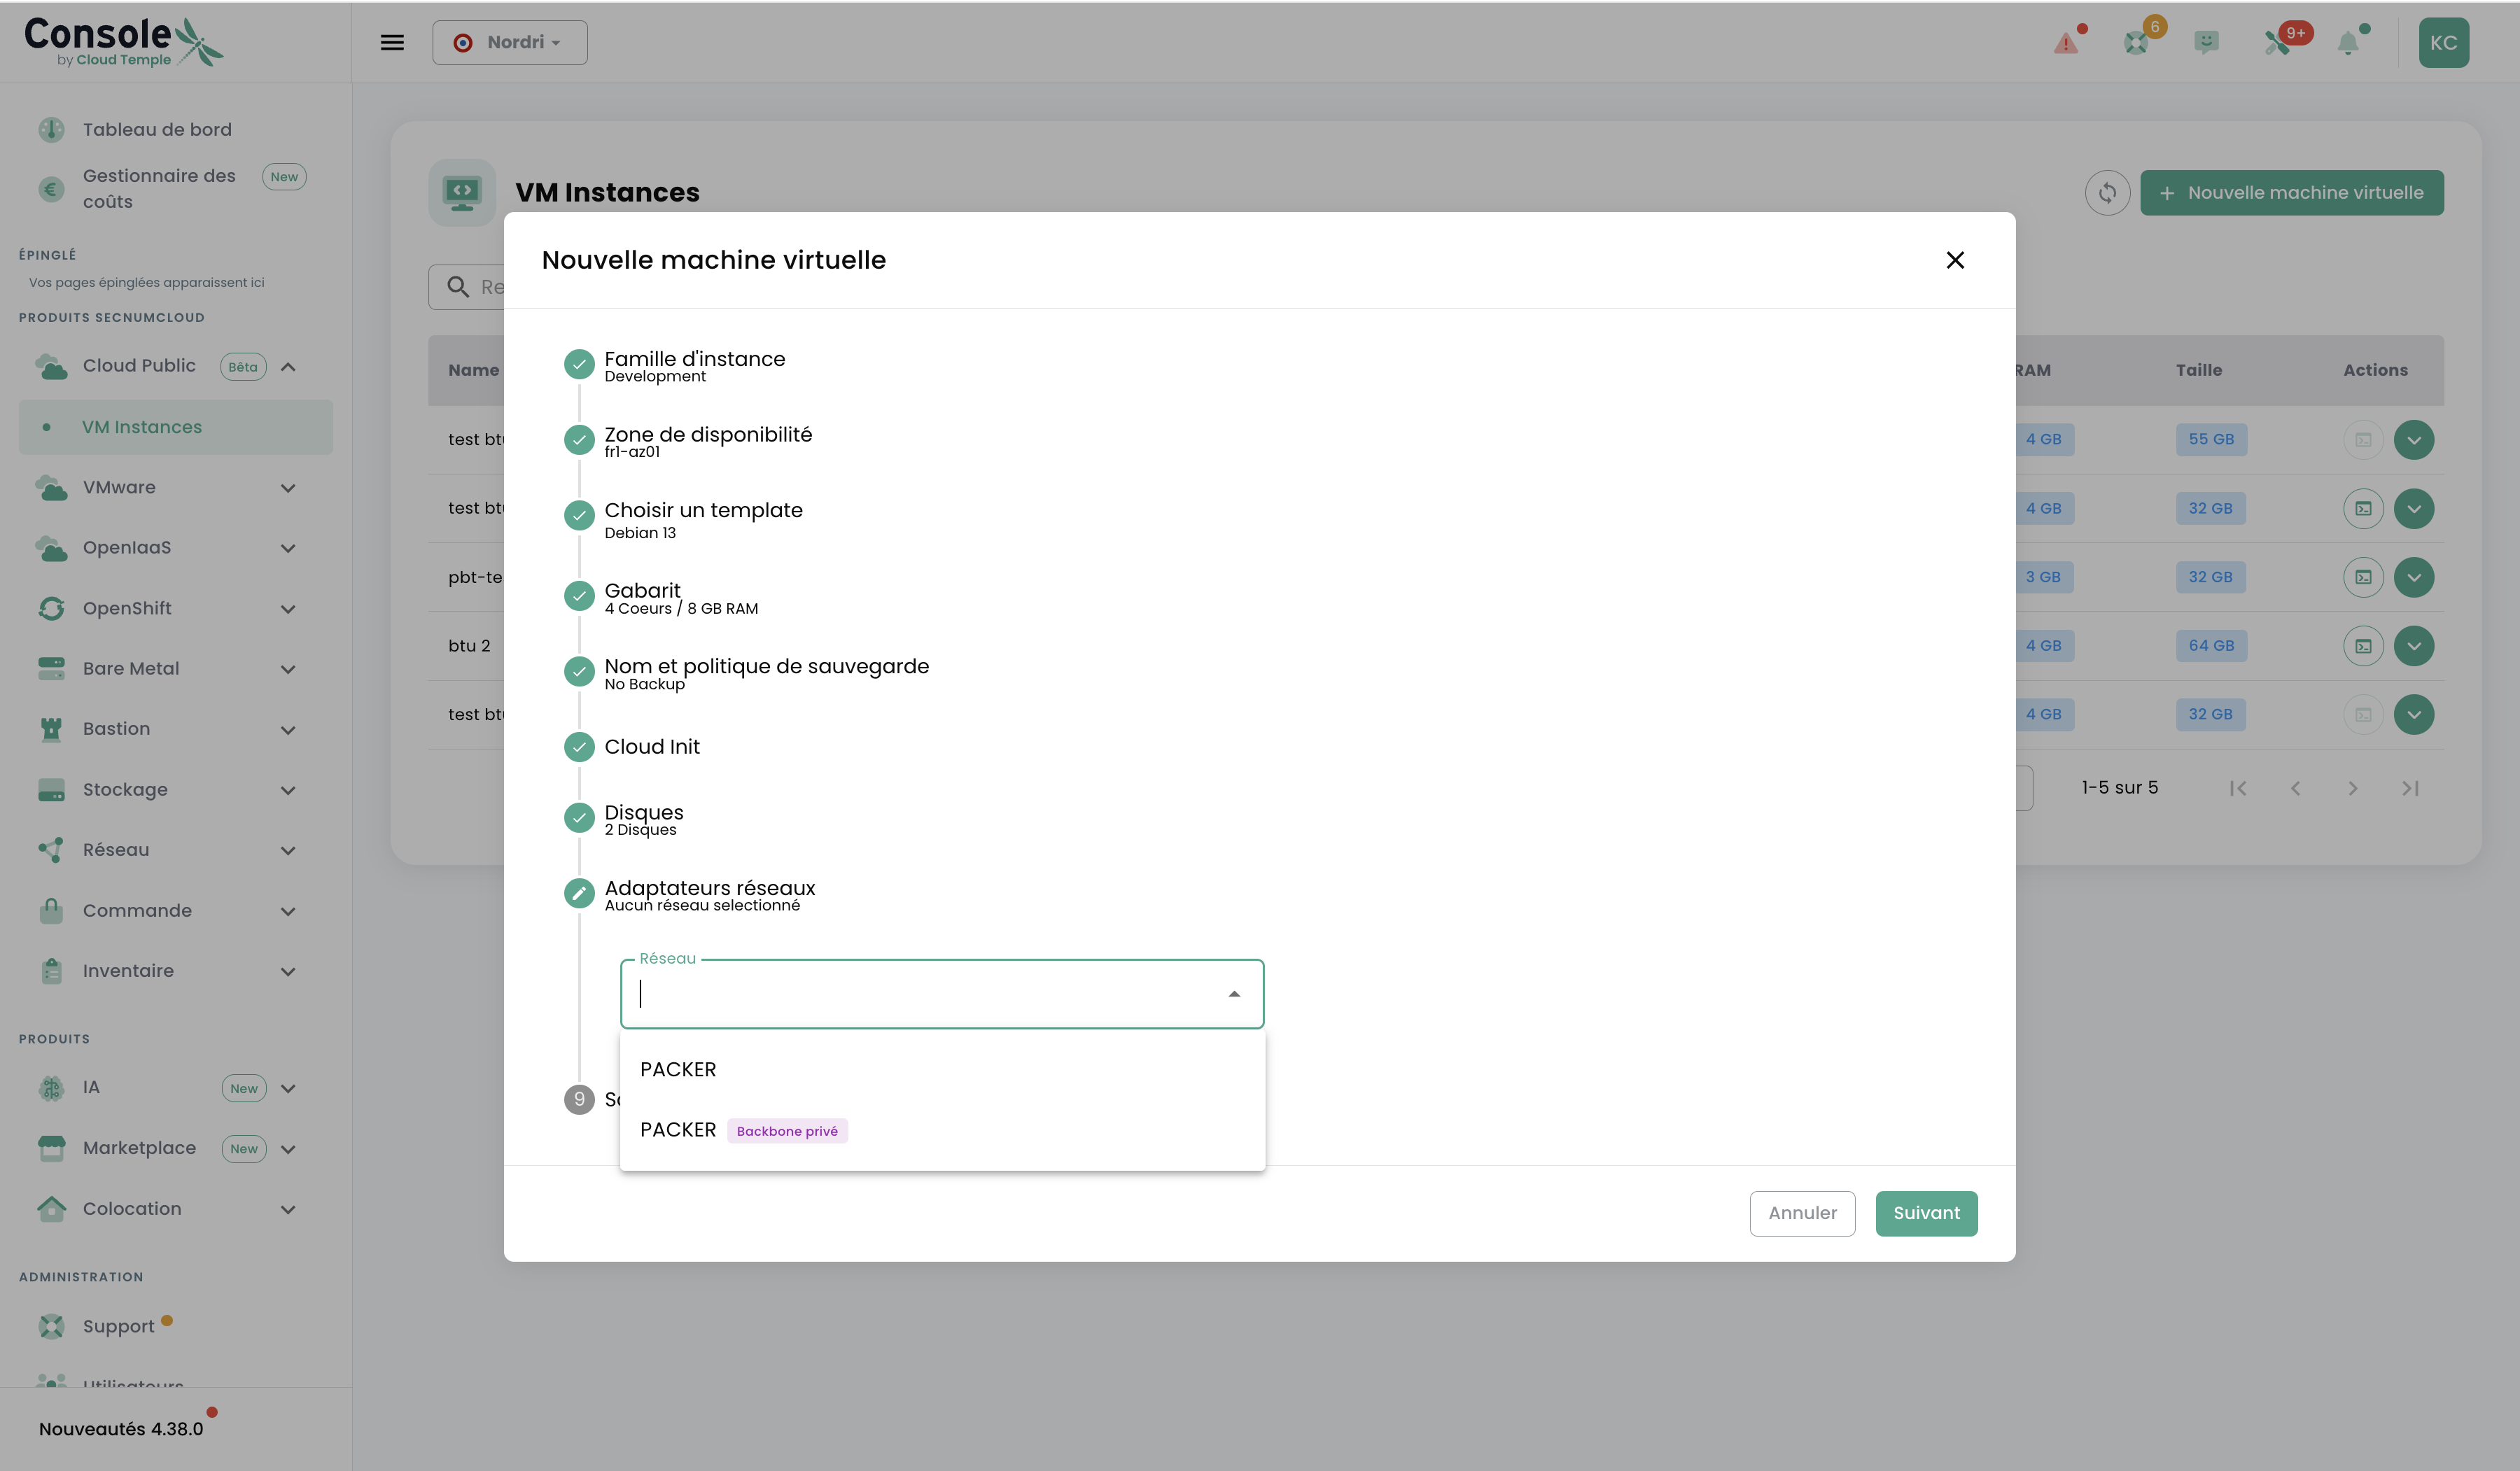The image size is (2520, 1471).
Task: Open the notifications bell
Action: click(2348, 43)
